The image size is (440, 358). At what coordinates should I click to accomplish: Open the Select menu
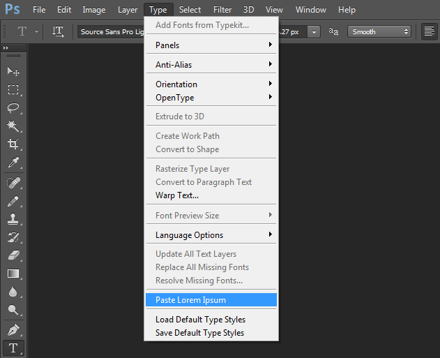tap(190, 10)
